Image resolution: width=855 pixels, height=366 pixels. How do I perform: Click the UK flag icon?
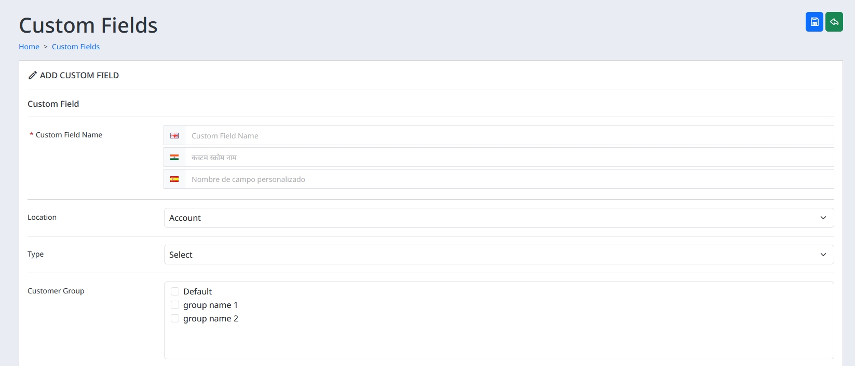click(174, 136)
